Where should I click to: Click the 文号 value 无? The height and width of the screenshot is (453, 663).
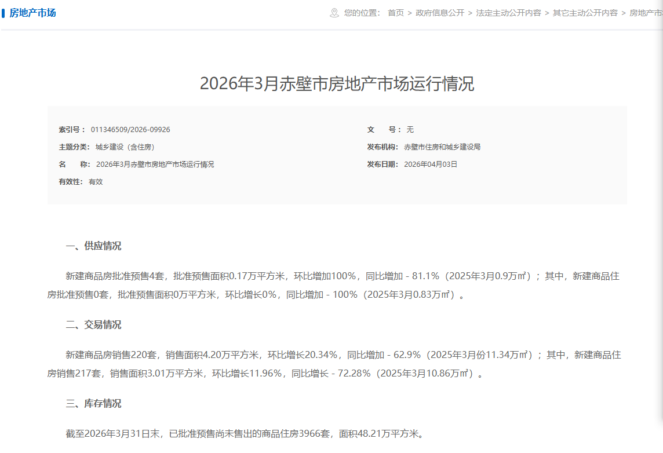[410, 130]
